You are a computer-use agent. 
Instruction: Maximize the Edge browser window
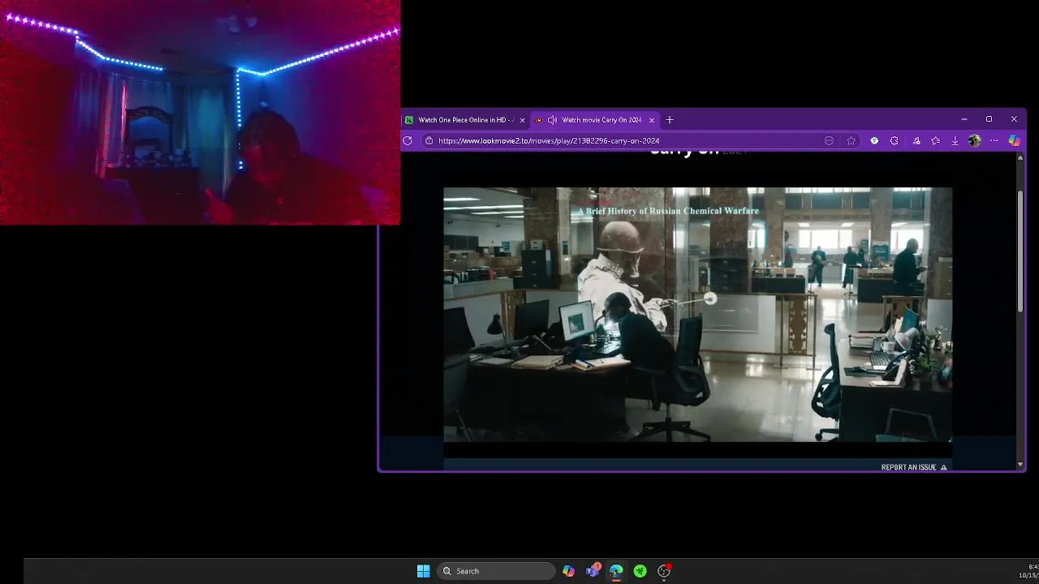(x=989, y=119)
